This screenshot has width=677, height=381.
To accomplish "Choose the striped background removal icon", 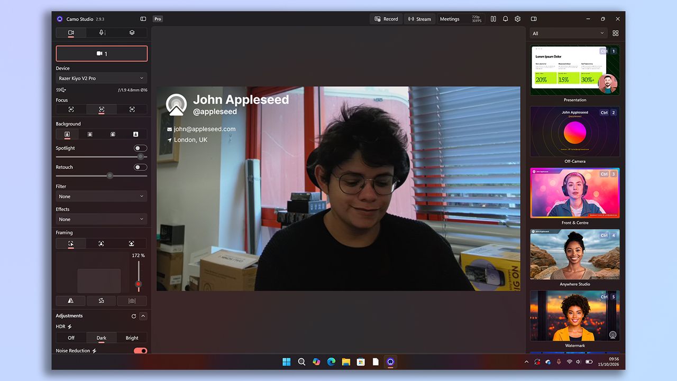I will click(x=113, y=134).
